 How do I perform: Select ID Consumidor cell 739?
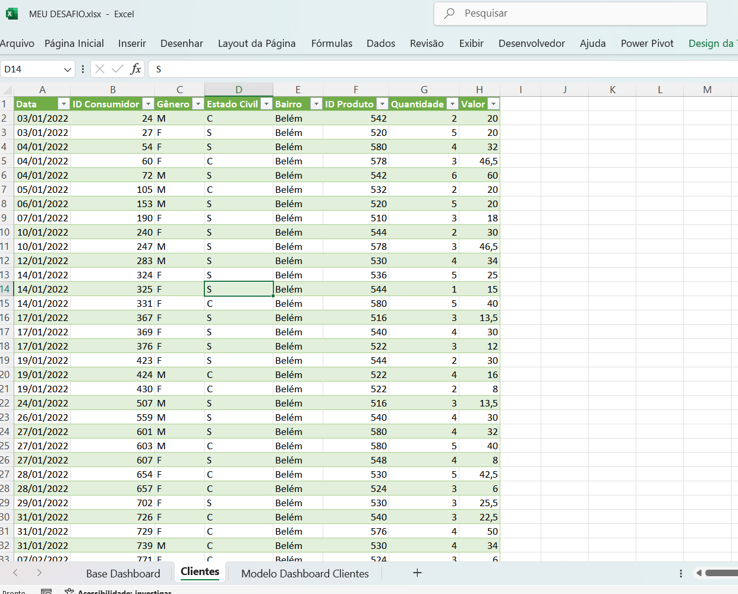(x=113, y=545)
